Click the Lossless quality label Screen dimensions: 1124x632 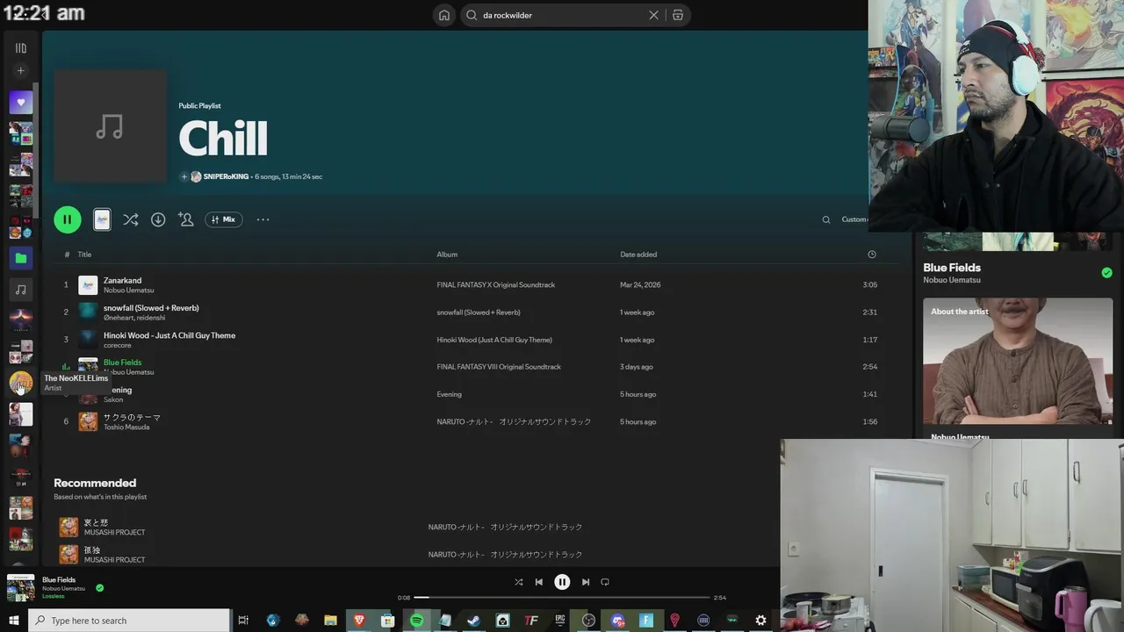point(54,597)
